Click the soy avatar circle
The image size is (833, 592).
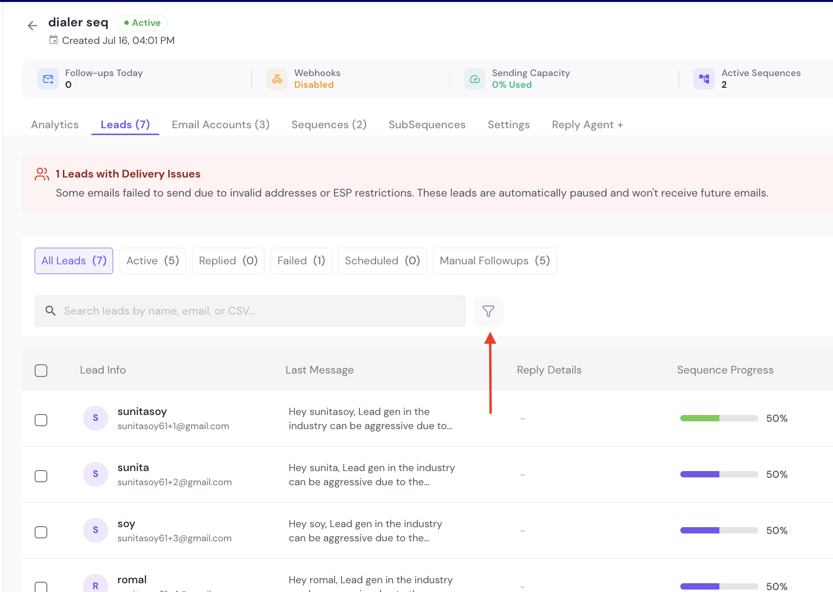tap(96, 530)
